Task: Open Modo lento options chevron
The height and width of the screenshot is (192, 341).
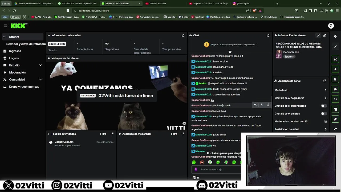Action: 326,90
